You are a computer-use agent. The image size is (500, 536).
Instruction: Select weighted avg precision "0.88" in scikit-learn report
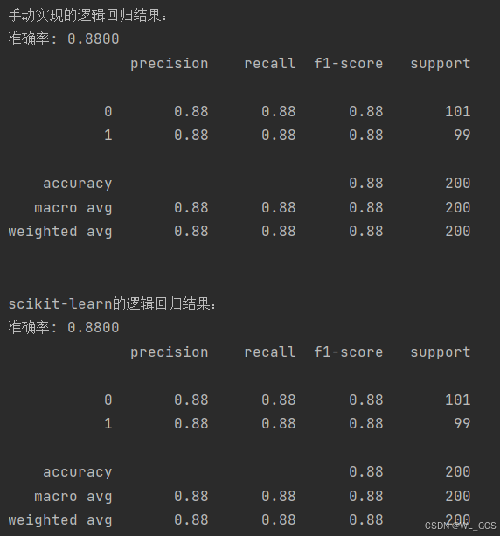[191, 520]
